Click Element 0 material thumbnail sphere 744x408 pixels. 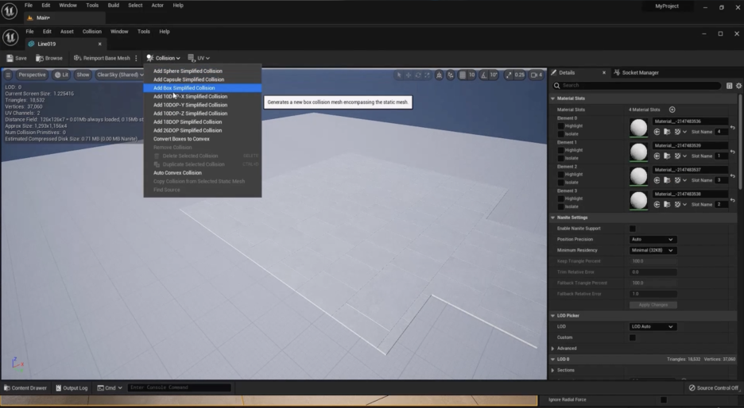click(x=638, y=128)
